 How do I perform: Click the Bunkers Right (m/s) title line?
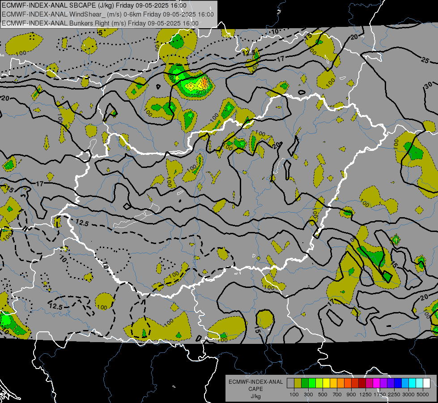[100, 23]
